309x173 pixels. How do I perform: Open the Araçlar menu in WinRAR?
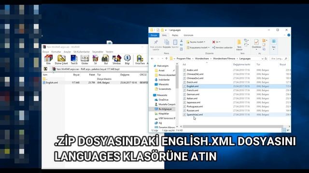[67, 52]
